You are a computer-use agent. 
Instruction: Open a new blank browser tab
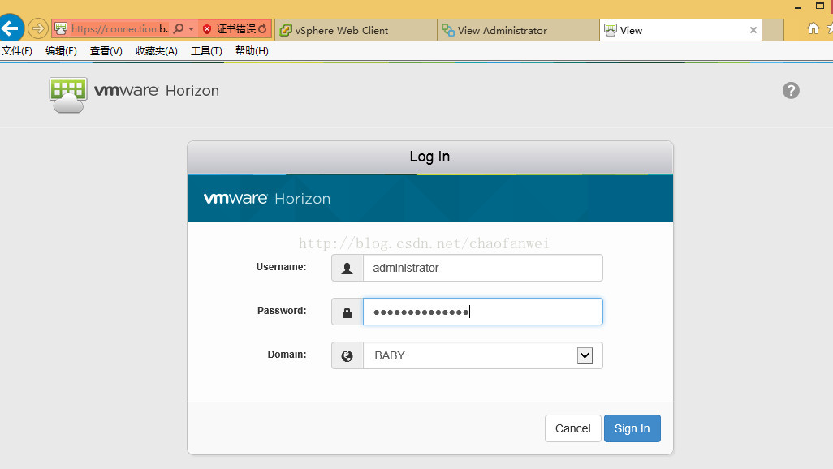coord(773,30)
